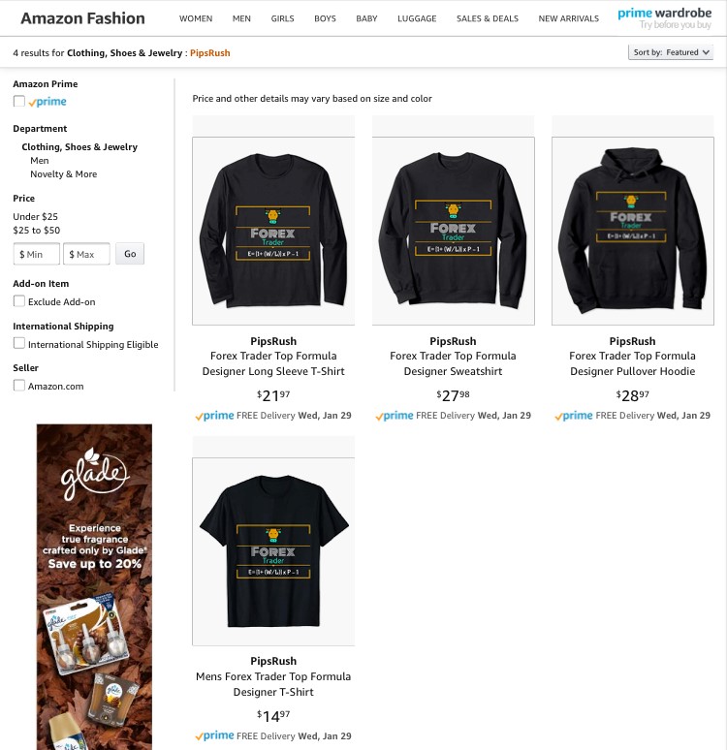The width and height of the screenshot is (727, 750).
Task: Enable the Amazon Prime filter checkbox
Action: pyautogui.click(x=19, y=101)
